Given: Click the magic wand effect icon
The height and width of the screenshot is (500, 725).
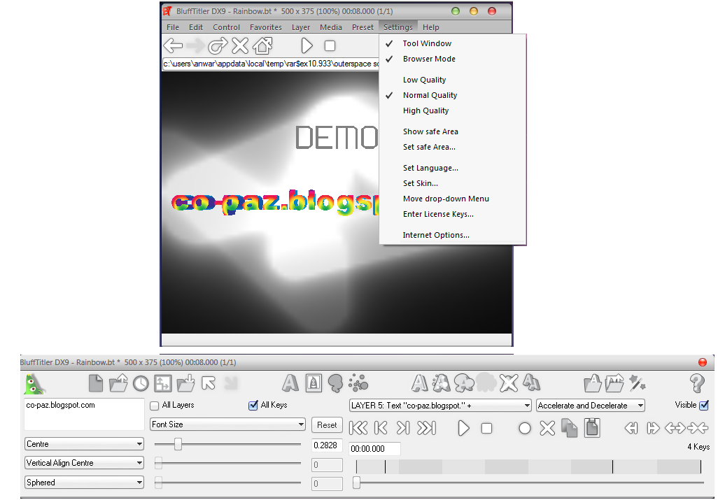Looking at the screenshot, I should click(637, 383).
